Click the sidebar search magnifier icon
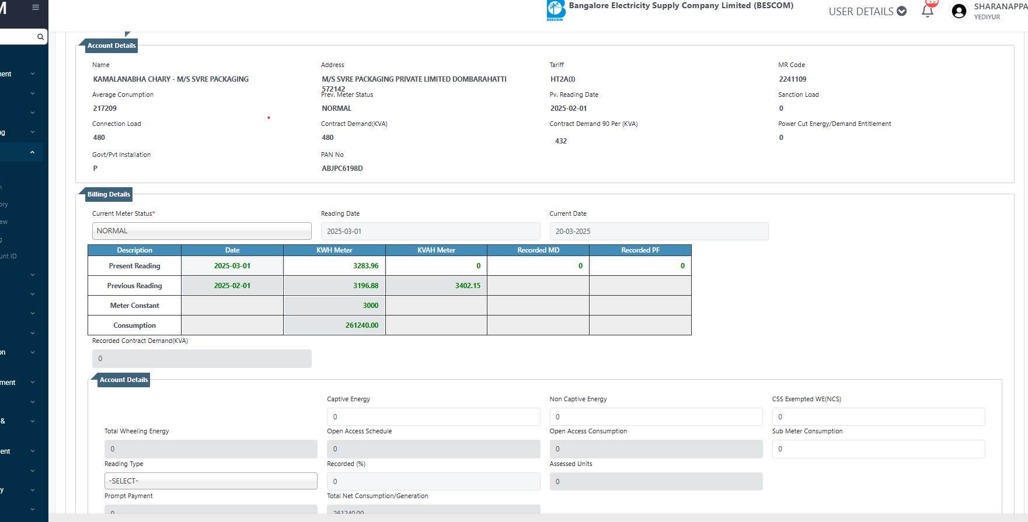 click(x=40, y=37)
